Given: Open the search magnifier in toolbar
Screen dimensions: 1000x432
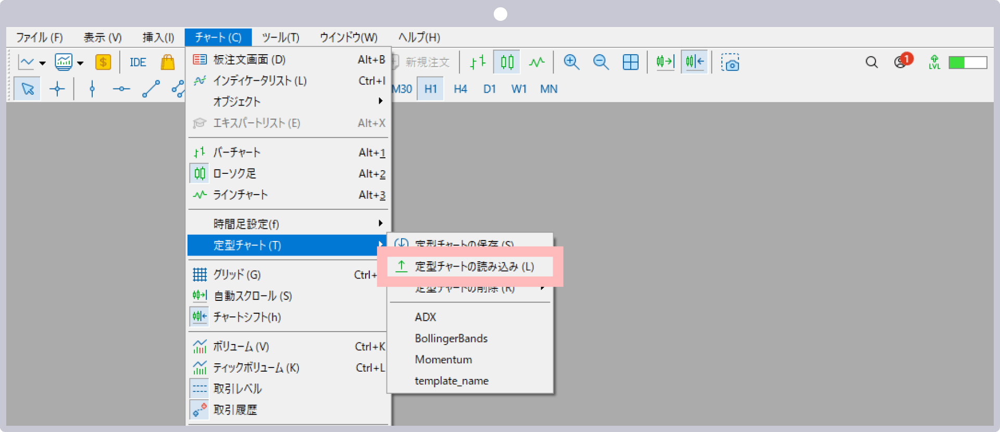Looking at the screenshot, I should pyautogui.click(x=871, y=62).
